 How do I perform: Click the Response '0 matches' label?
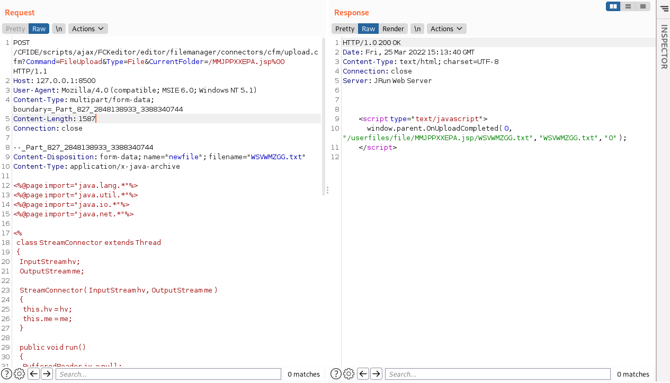[633, 374]
